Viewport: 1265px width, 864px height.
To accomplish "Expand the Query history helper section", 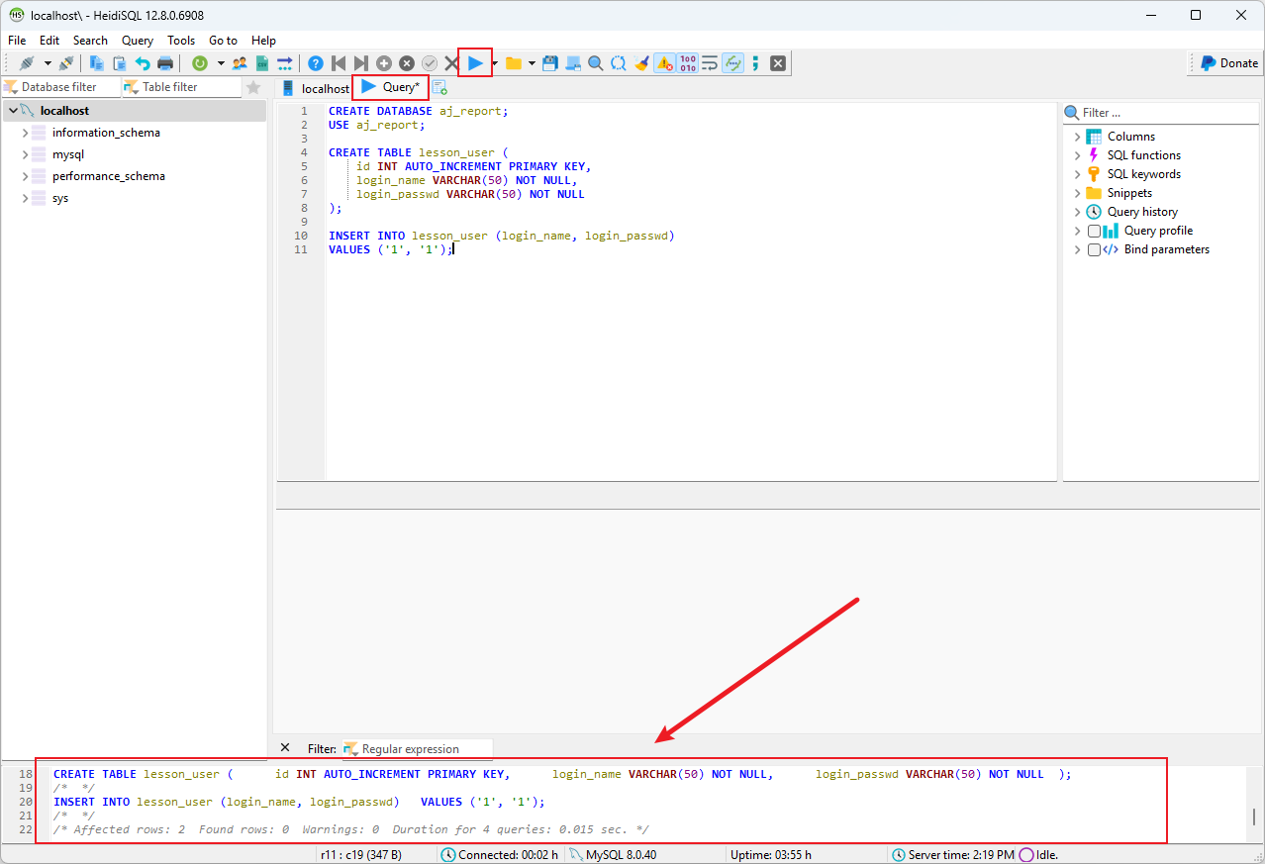I will click(x=1078, y=212).
